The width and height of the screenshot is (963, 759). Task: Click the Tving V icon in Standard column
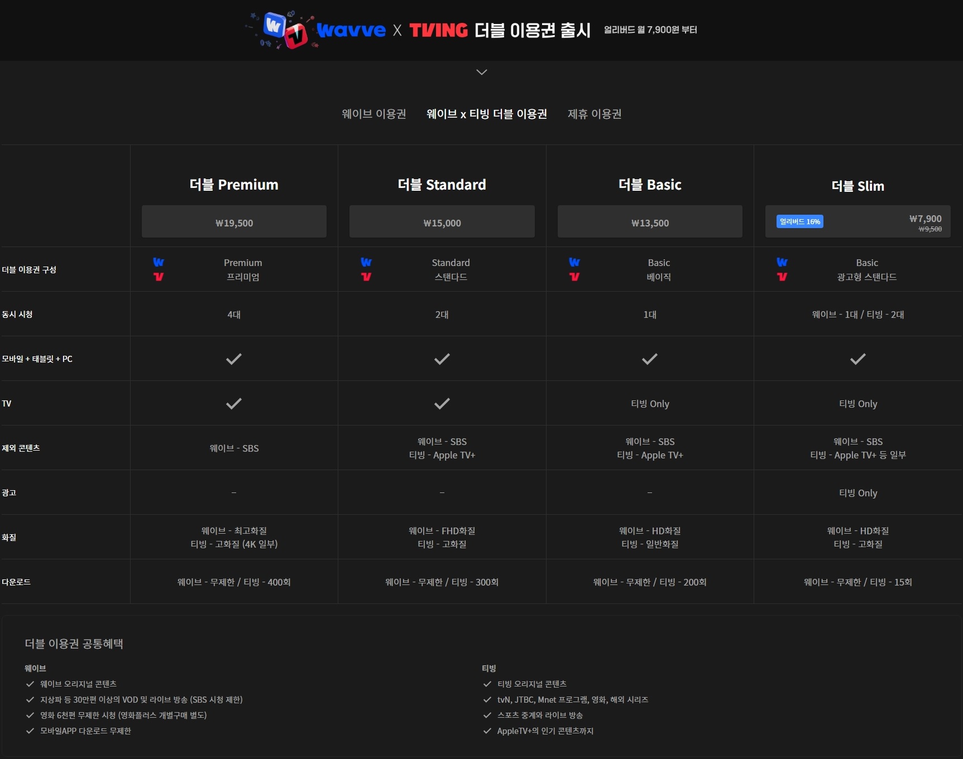point(366,277)
